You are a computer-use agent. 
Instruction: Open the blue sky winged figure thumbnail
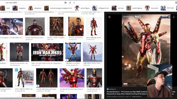point(73,52)
